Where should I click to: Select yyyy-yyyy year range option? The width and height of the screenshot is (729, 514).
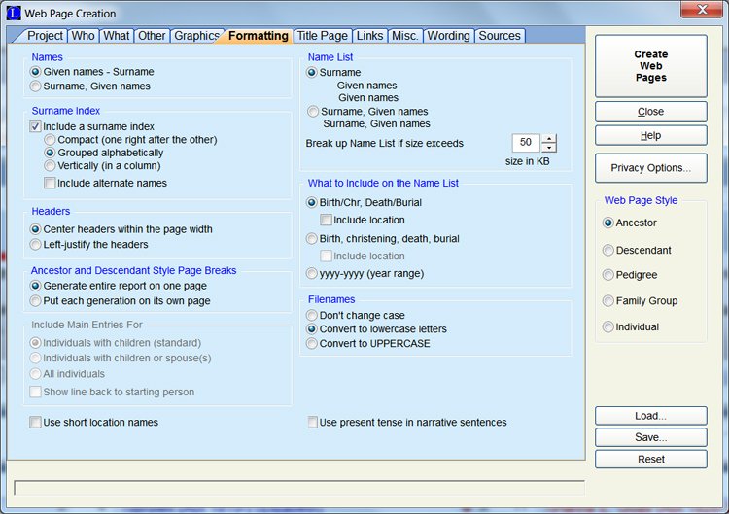(x=364, y=273)
